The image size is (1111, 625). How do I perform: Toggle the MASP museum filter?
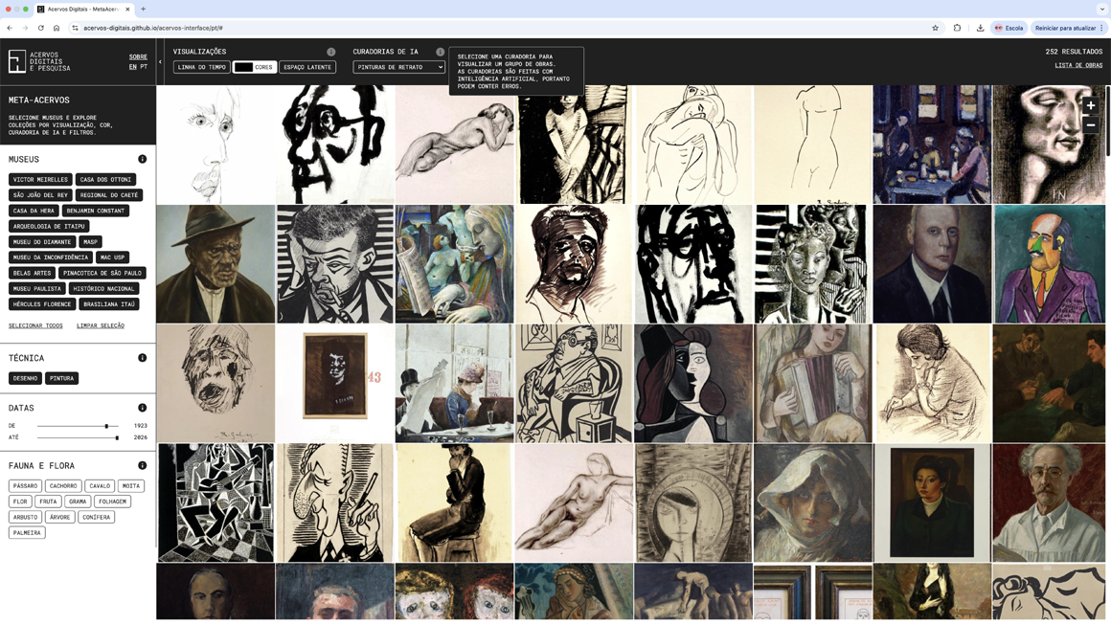pos(90,242)
